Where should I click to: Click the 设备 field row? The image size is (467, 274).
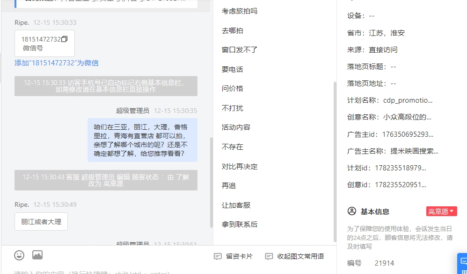click(x=361, y=16)
